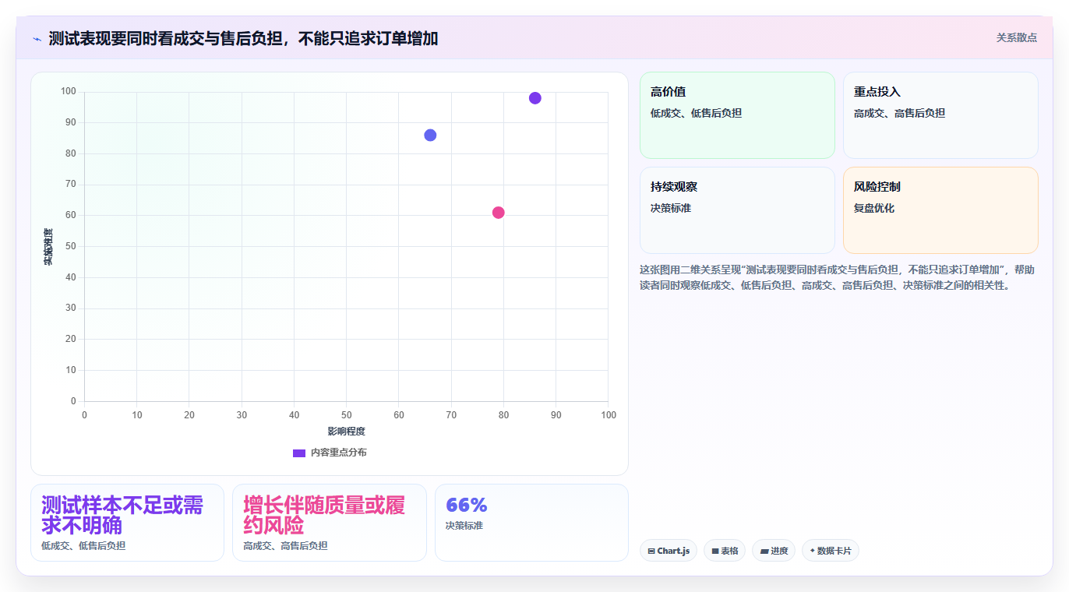Viewport: 1069px width, 592px height.
Task: Click 高成交、高售后负担 in the 重点投入 card
Action: 899,114
